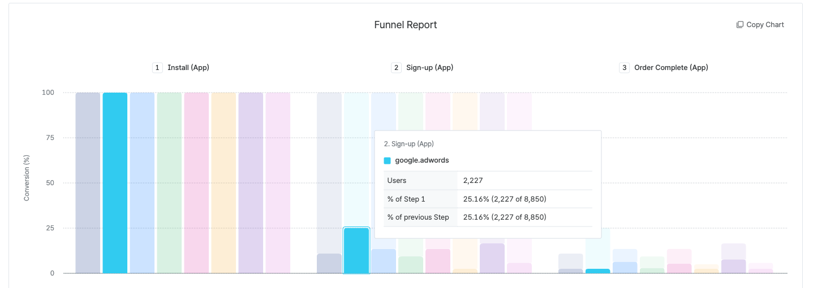Click the Copy Chart icon
The image size is (813, 288).
click(x=739, y=25)
